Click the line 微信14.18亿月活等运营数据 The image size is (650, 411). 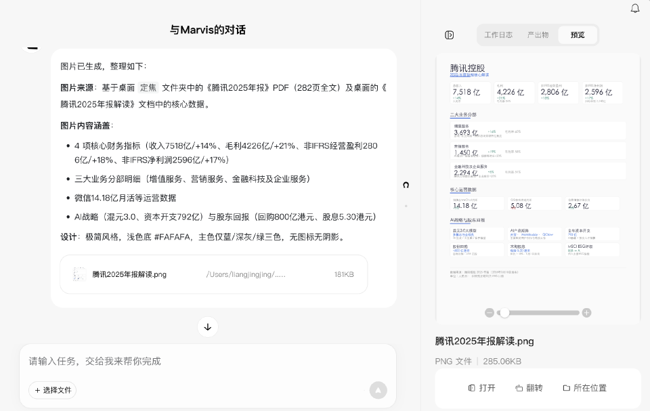coord(125,198)
